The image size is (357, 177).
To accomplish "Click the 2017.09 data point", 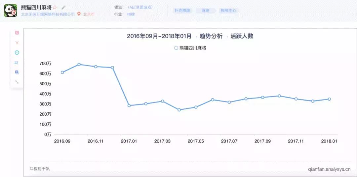I will click(x=262, y=97).
